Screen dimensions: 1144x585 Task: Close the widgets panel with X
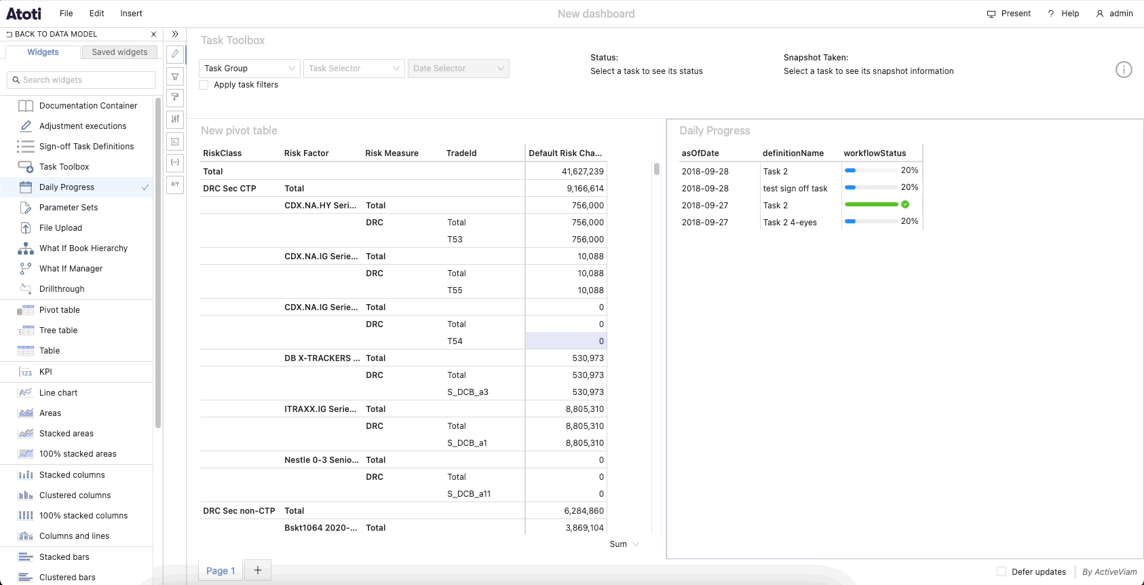click(153, 34)
